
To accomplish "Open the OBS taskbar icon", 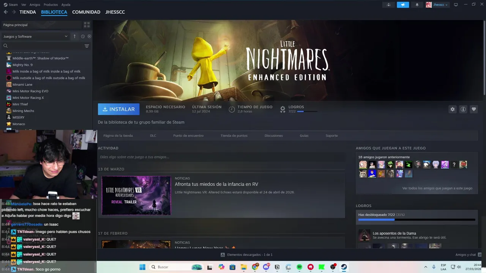I will pyautogui.click(x=333, y=267).
